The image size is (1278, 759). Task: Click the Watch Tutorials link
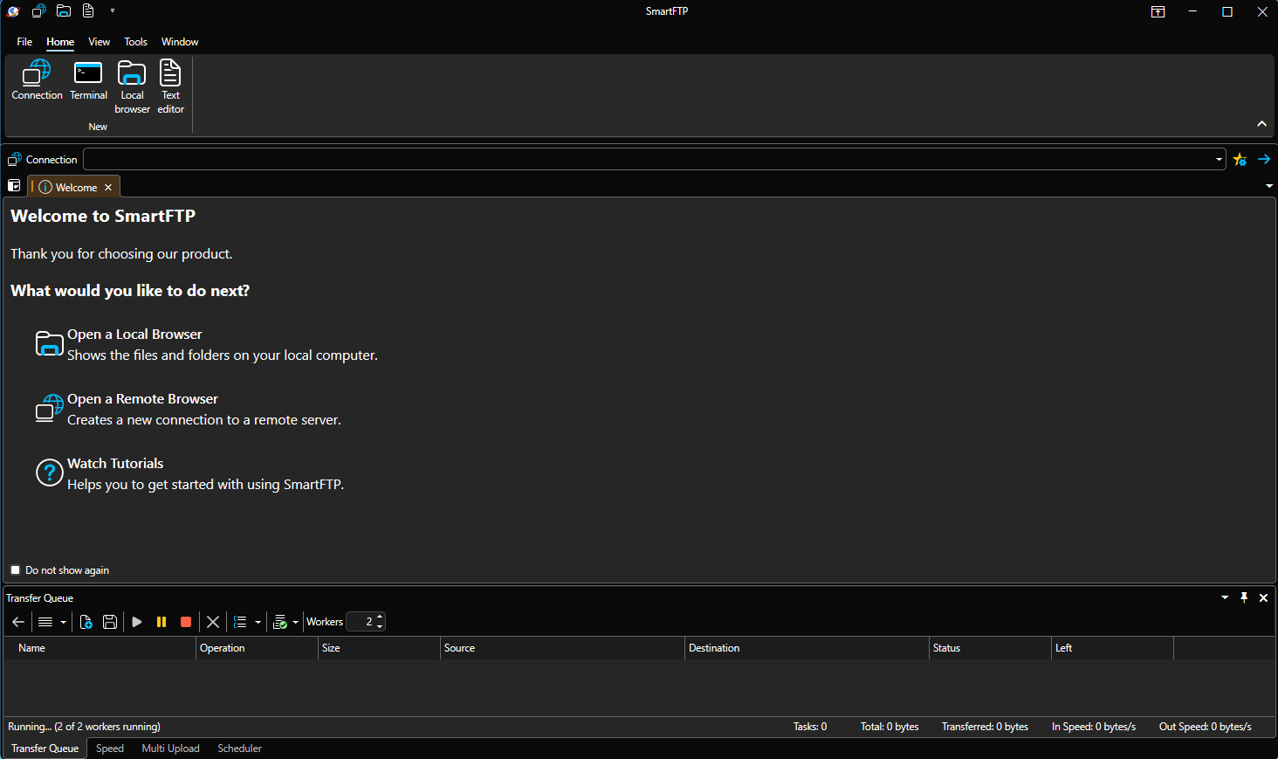click(x=115, y=464)
